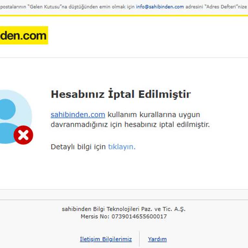This screenshot has width=248, height=248.
Task: Select 'davranmadığınız için hesabınız iptal edilmiştir.' text
Action: (130, 124)
